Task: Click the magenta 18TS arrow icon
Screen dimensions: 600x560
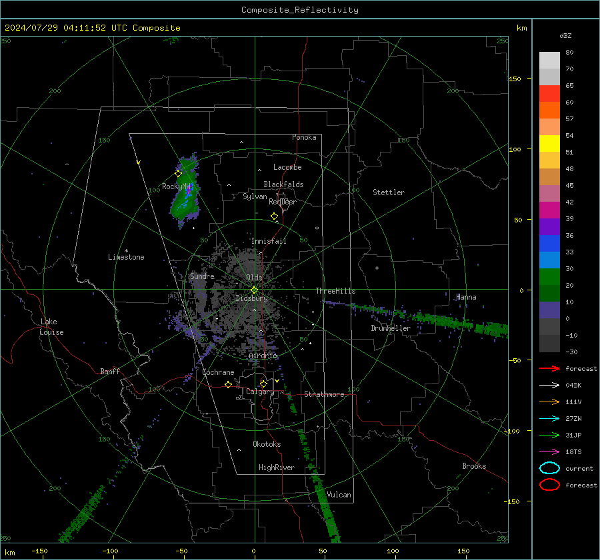Action: [x=549, y=452]
